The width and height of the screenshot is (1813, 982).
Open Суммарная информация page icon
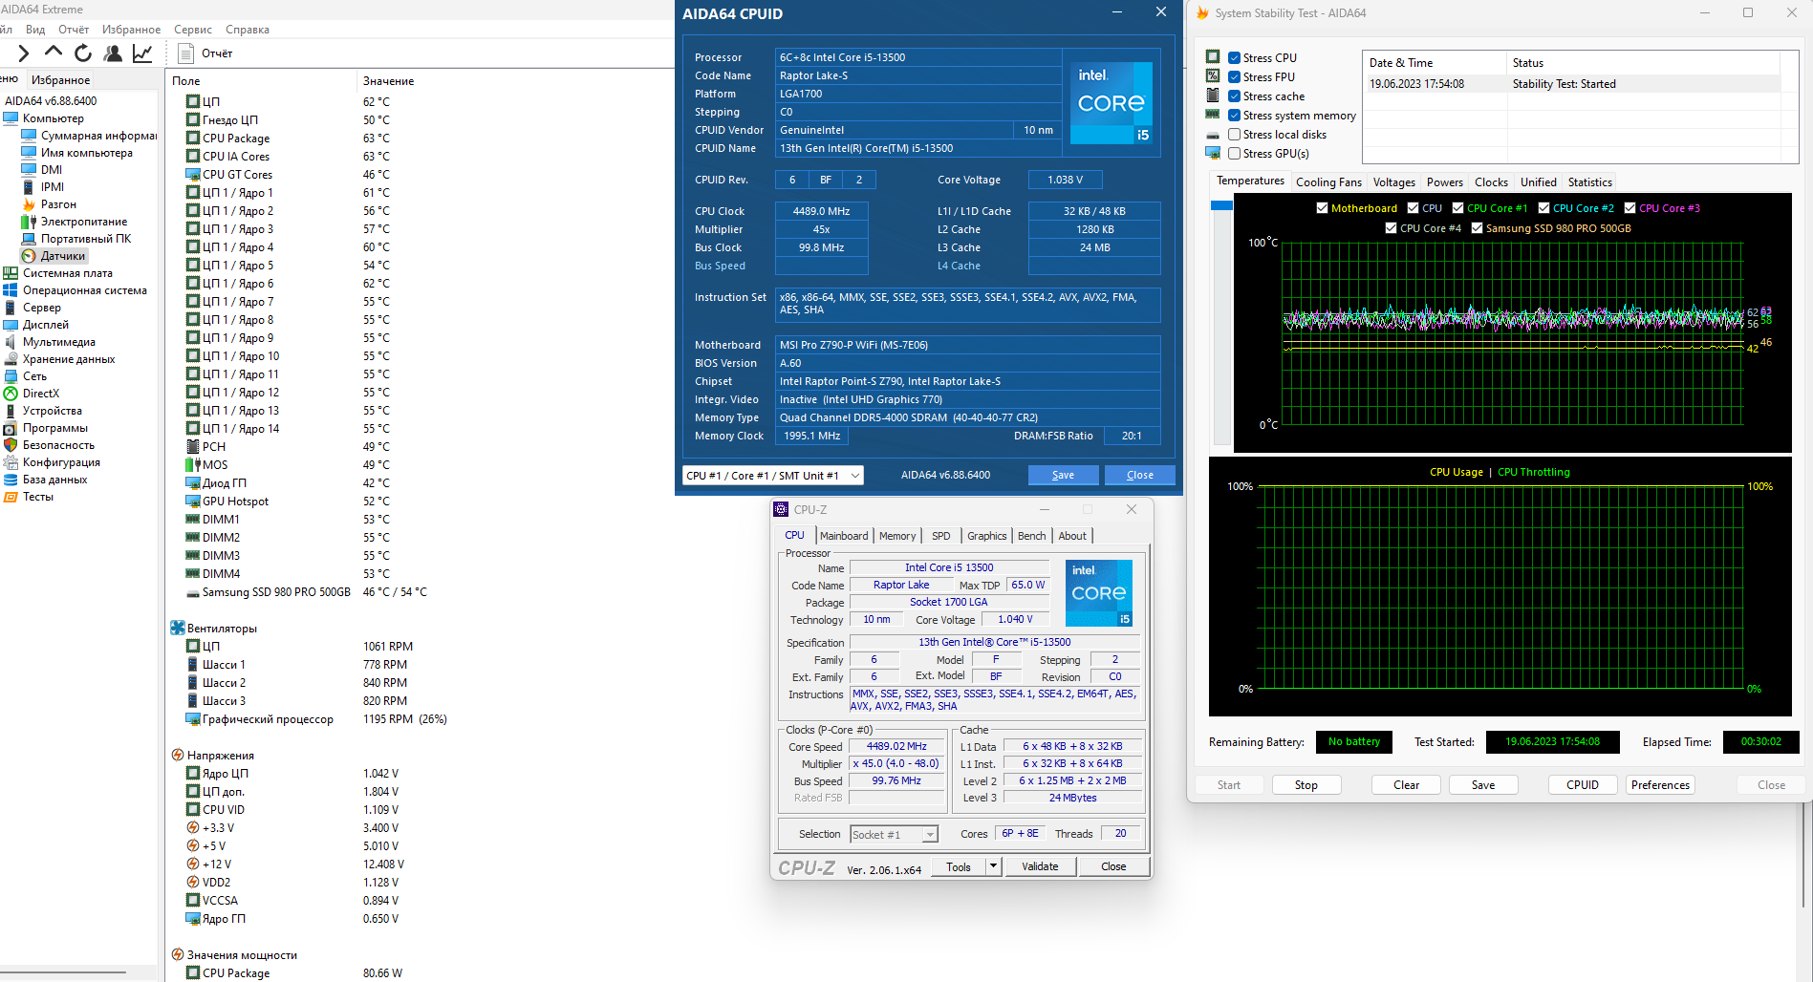29,136
